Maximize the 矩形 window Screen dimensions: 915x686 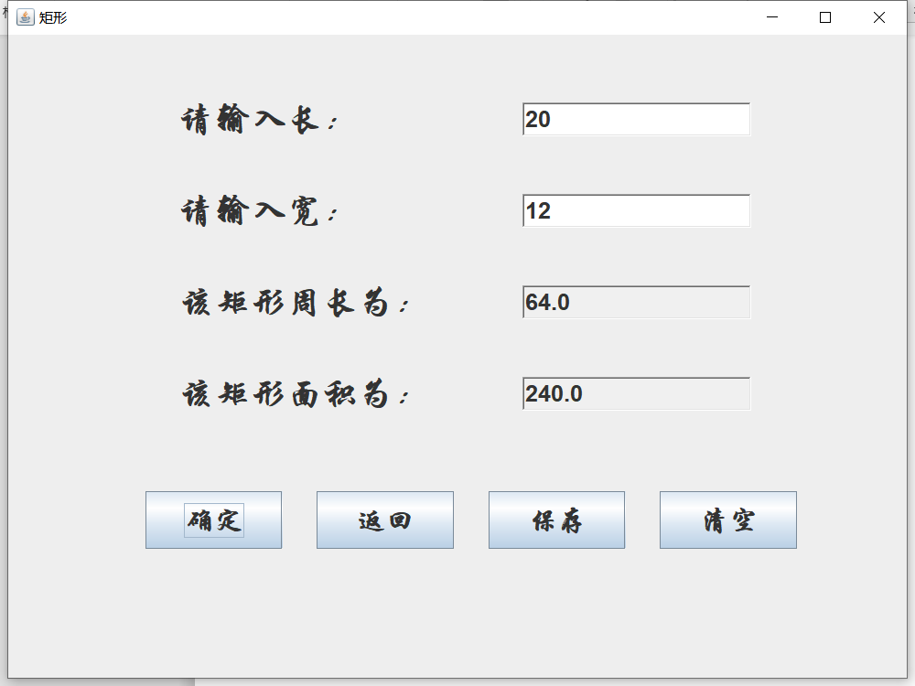coord(825,17)
